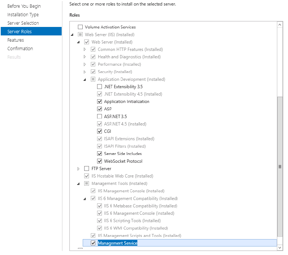288x255 pixels.
Task: Expand the FTP Server node
Action: 78,169
